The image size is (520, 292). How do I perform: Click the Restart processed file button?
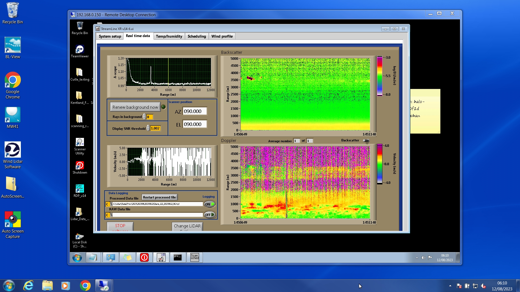(159, 197)
